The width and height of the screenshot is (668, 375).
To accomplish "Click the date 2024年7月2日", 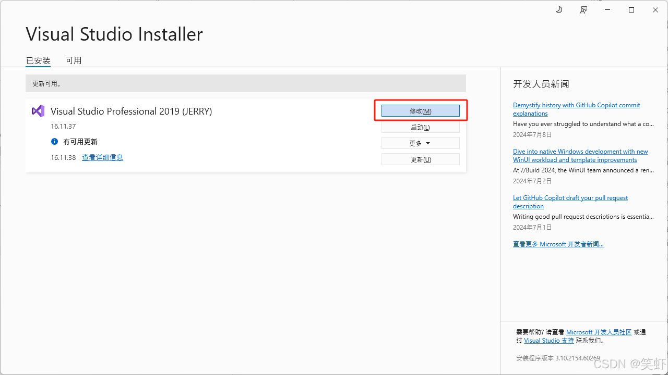I will (532, 181).
